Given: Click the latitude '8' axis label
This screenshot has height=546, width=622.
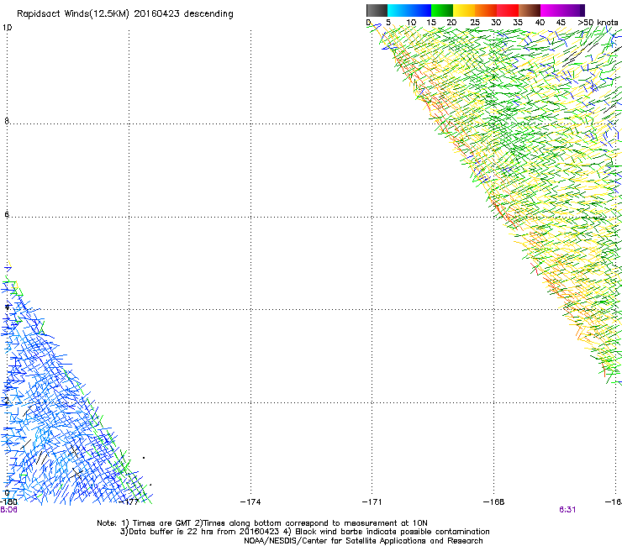Looking at the screenshot, I should pos(7,121).
